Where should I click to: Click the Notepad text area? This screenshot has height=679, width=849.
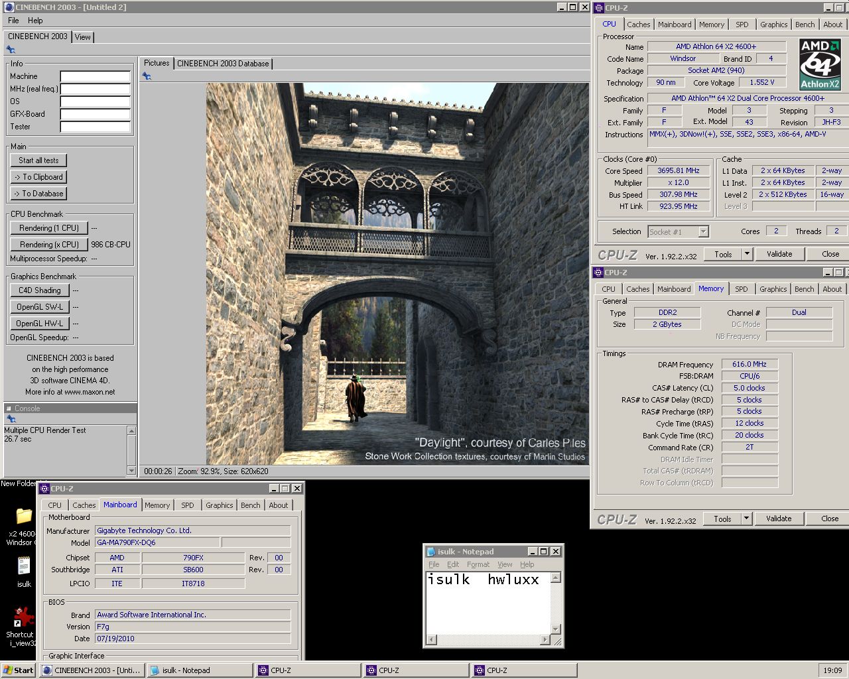click(489, 603)
